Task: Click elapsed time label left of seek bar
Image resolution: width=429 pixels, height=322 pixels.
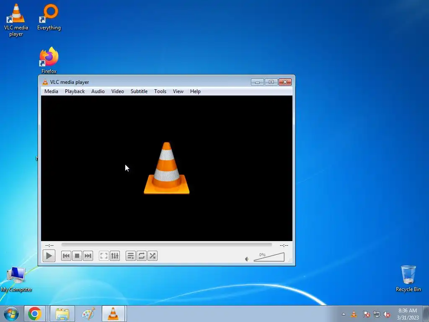Action: [x=49, y=245]
